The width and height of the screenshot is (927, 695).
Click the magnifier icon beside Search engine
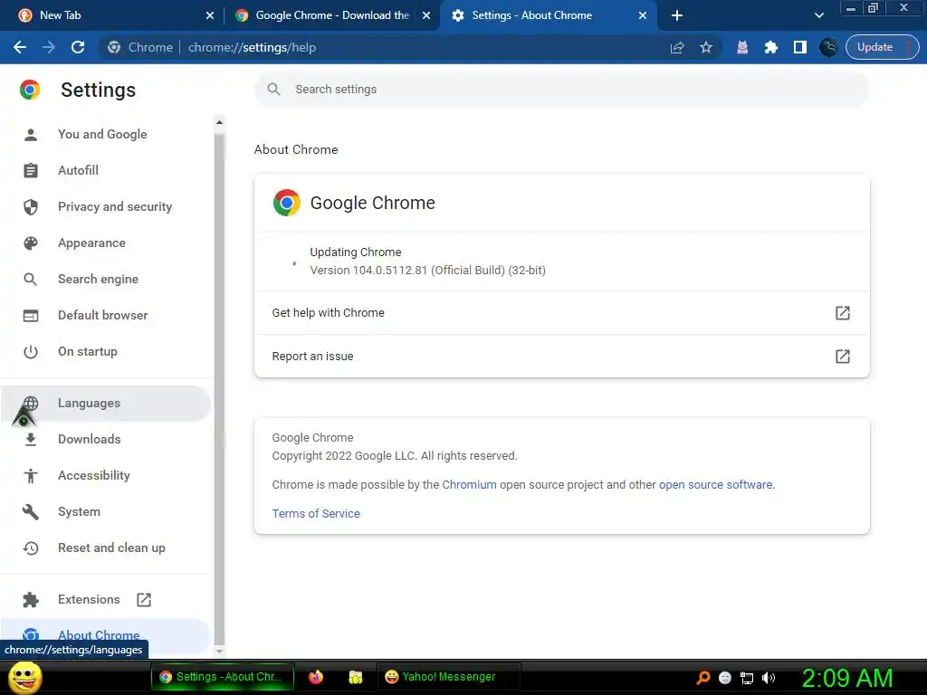[x=31, y=279]
